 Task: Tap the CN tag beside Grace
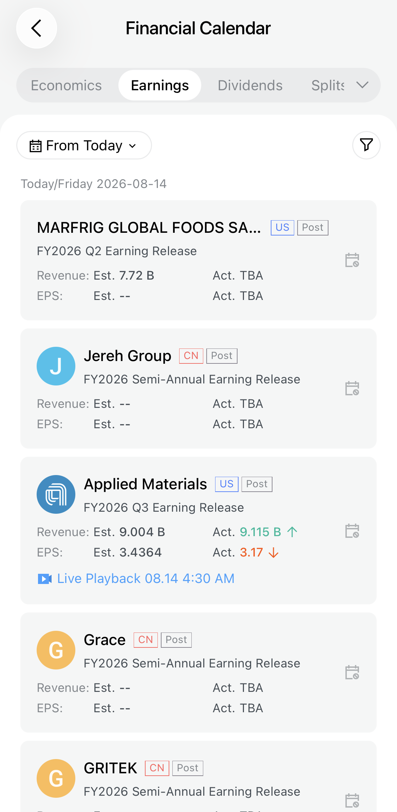(x=146, y=640)
